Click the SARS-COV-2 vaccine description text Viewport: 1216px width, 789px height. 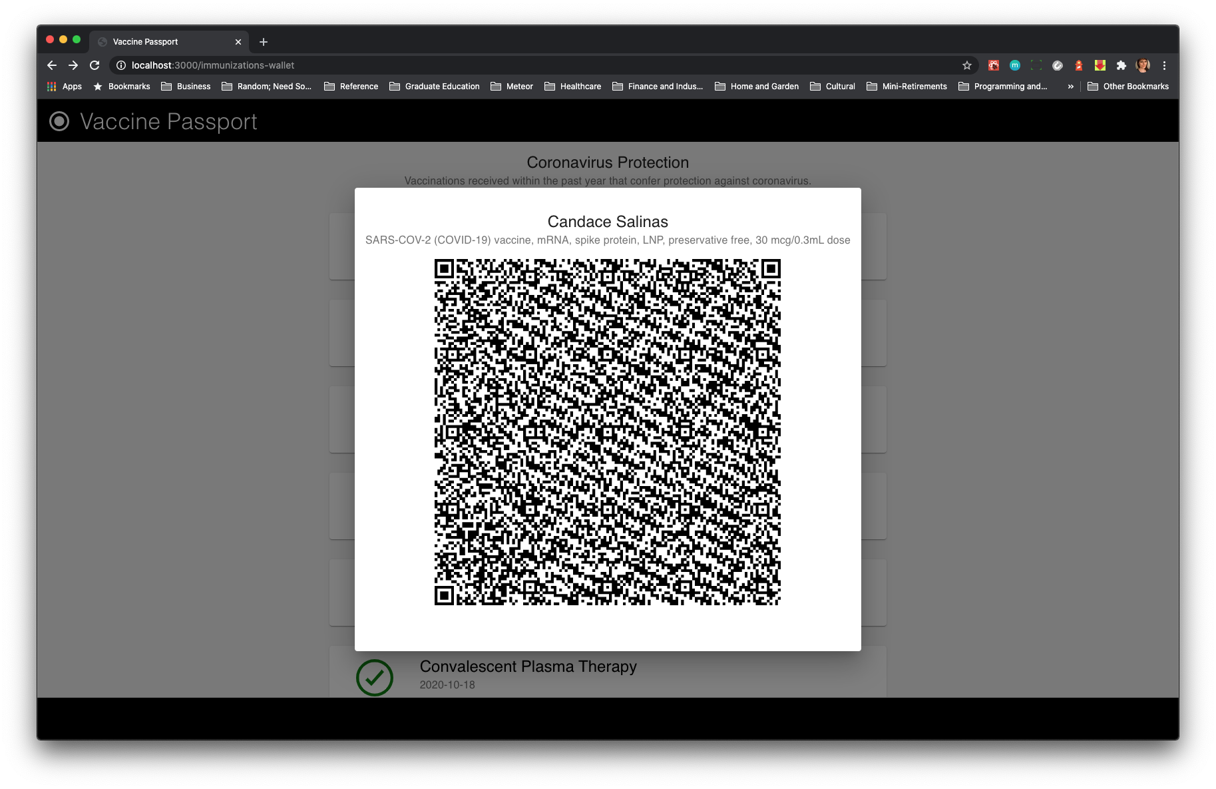(608, 240)
